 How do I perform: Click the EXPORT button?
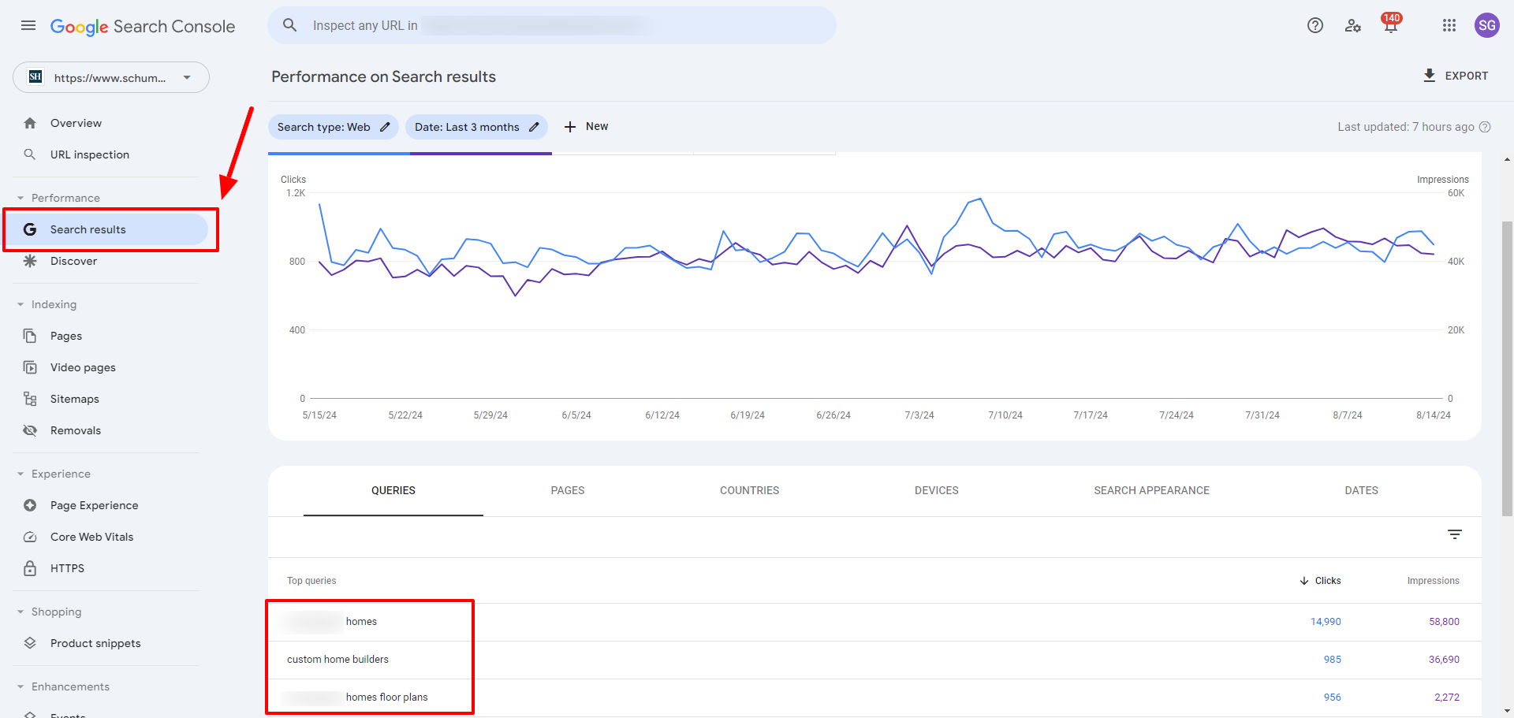[1456, 76]
